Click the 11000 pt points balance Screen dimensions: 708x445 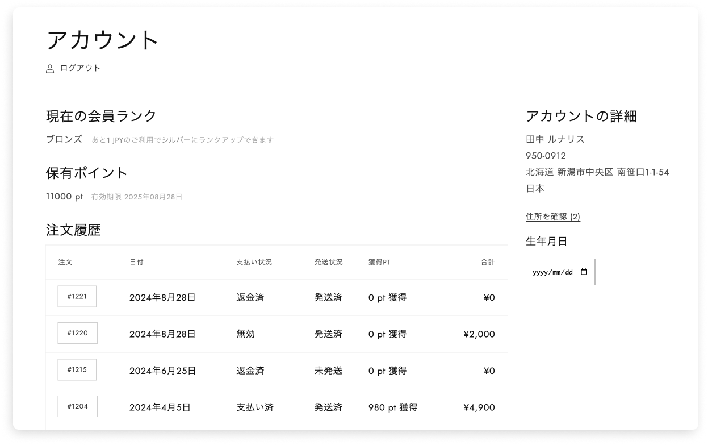click(64, 197)
